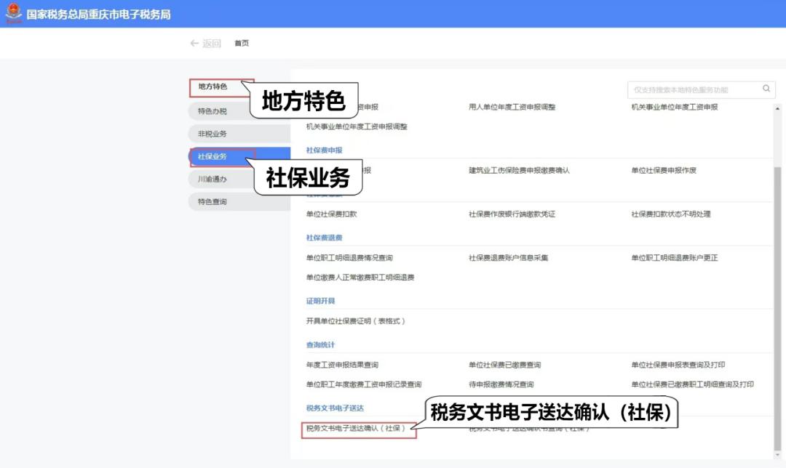786x468 pixels.
Task: Open 用人单位年度工资申报调整
Action: point(512,107)
